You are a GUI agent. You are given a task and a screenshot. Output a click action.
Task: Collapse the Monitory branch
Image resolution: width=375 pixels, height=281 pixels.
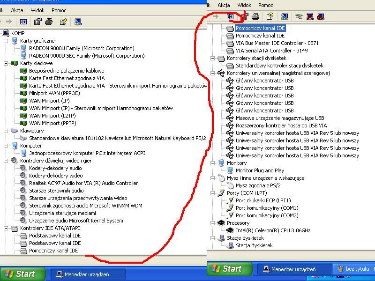coord(213,163)
